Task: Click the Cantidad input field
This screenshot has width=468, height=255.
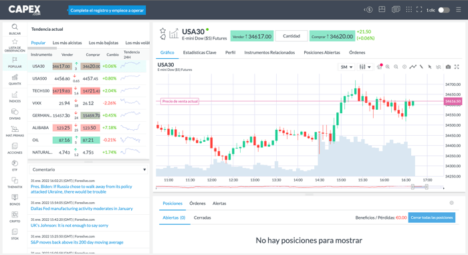Action: tap(291, 36)
